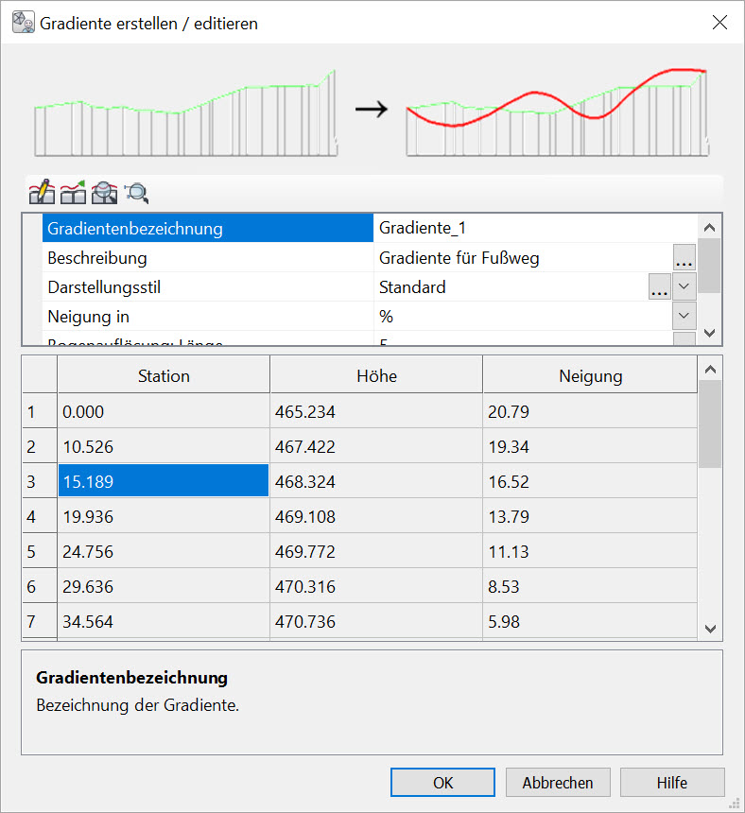Open the Darstellungsstil ellipsis button
Viewport: 745px width, 813px height.
click(x=660, y=287)
